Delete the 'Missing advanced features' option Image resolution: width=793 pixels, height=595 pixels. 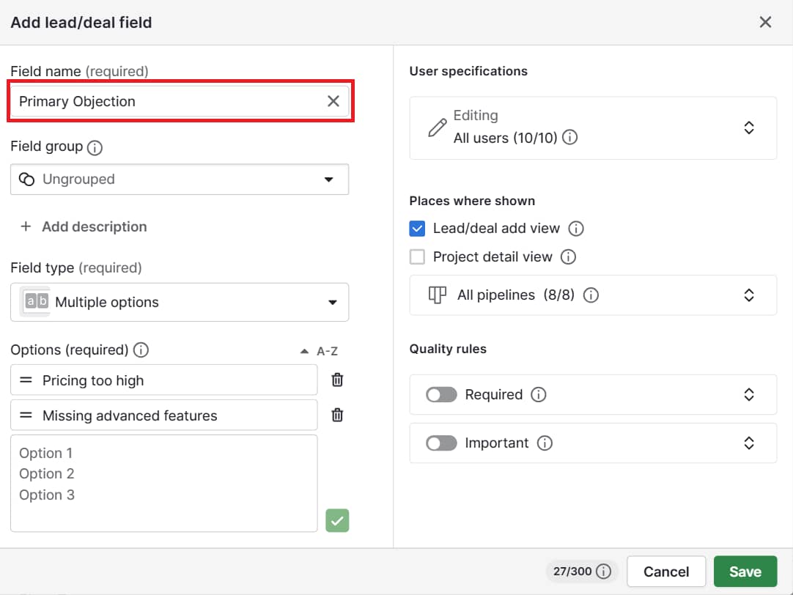tap(336, 415)
